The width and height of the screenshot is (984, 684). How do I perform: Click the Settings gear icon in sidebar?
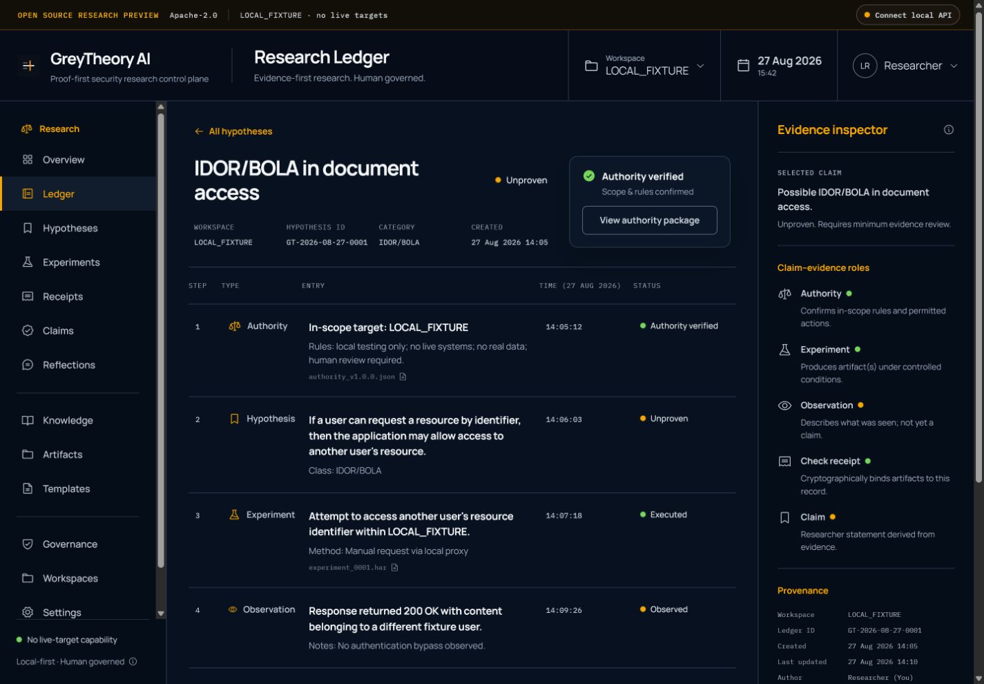pos(28,612)
